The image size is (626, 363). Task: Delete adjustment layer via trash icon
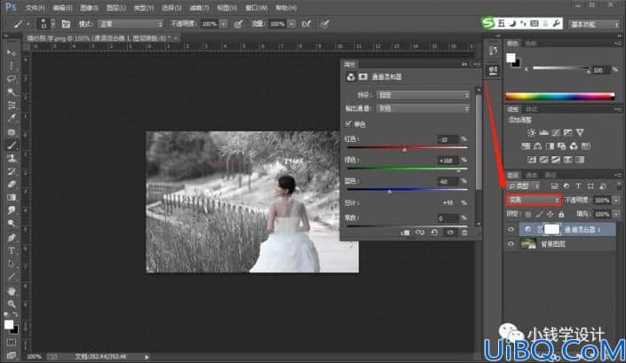(x=464, y=233)
